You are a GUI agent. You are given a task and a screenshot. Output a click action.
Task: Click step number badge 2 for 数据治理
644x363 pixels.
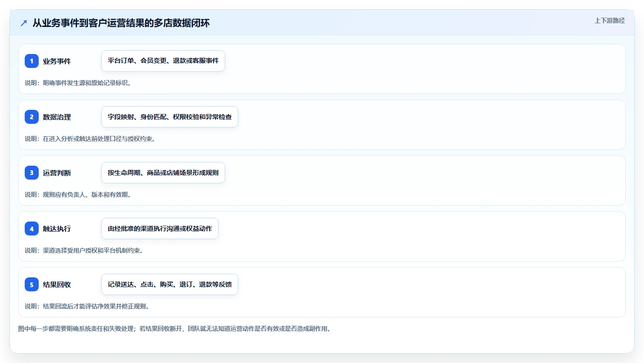pos(32,117)
